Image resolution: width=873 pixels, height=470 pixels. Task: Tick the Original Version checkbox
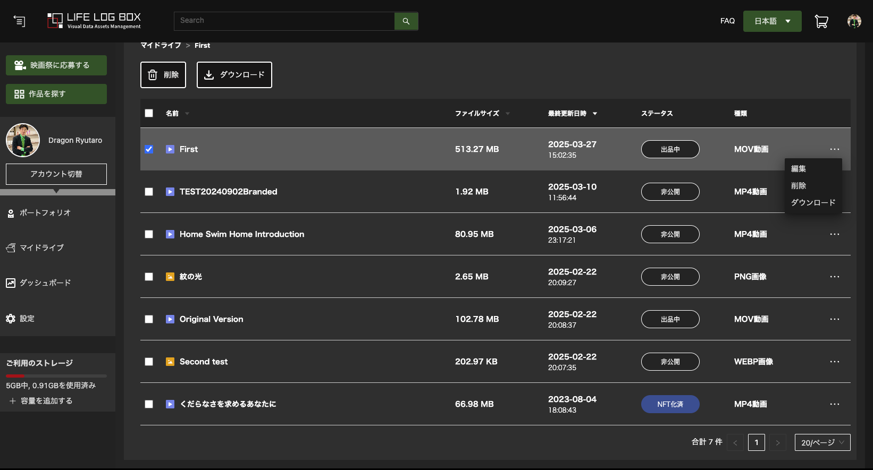[x=149, y=319]
